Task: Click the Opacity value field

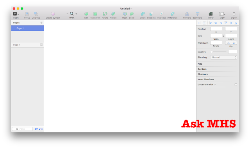Action: click(233, 52)
